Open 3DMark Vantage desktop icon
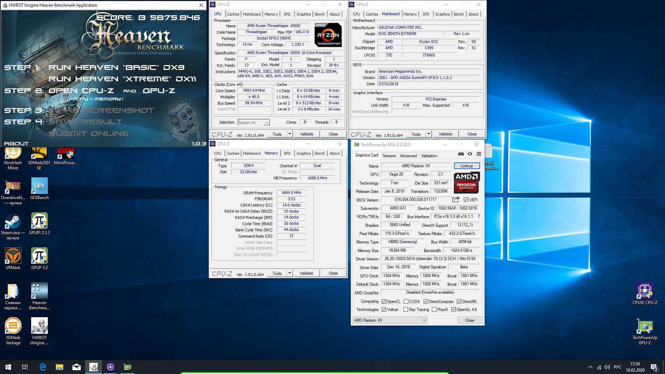Screen dimensions: 665x374 [x=13, y=331]
